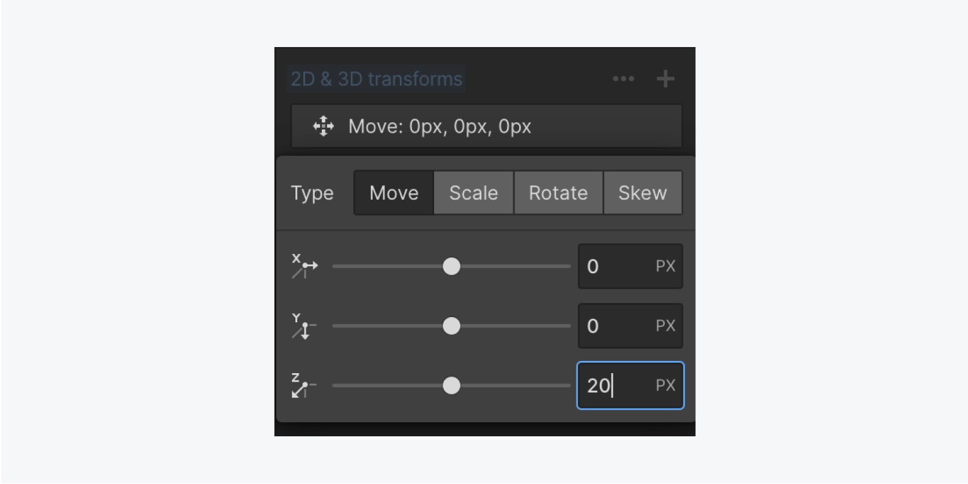Open the three-dots transforms options menu
This screenshot has width=968, height=484.
623,79
